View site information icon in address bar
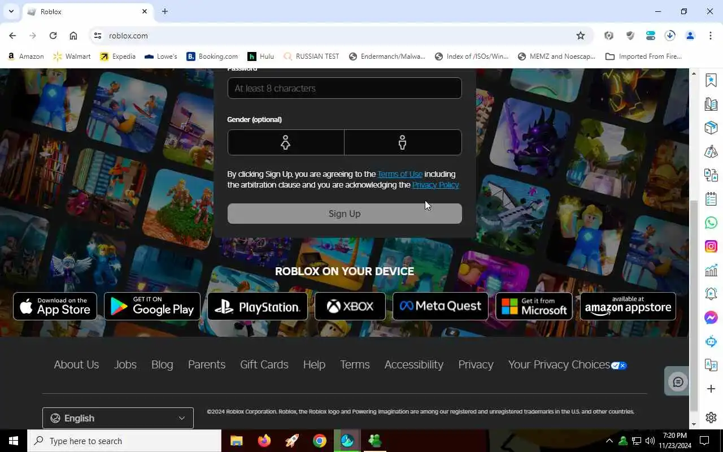Image resolution: width=723 pixels, height=452 pixels. tap(98, 36)
